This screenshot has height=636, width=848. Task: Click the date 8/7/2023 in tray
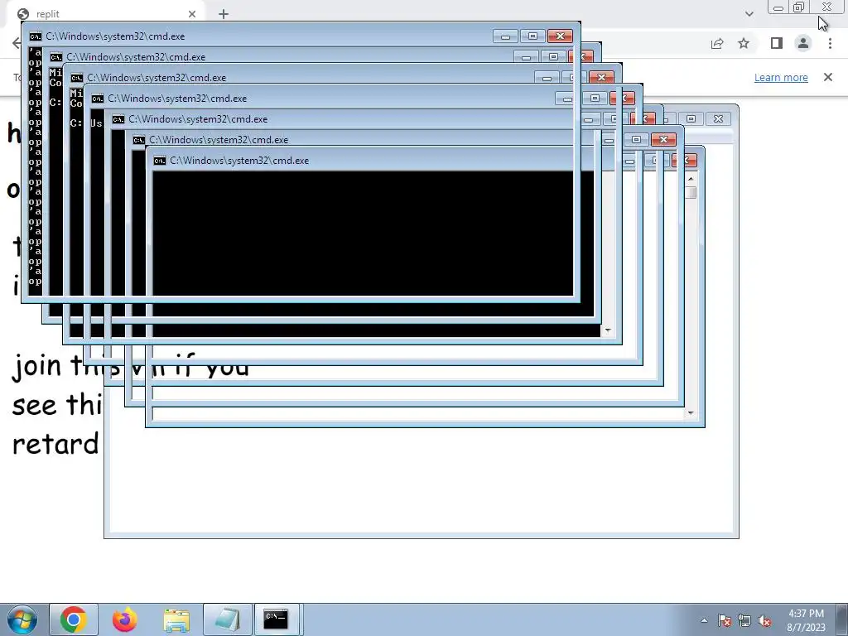click(806, 628)
